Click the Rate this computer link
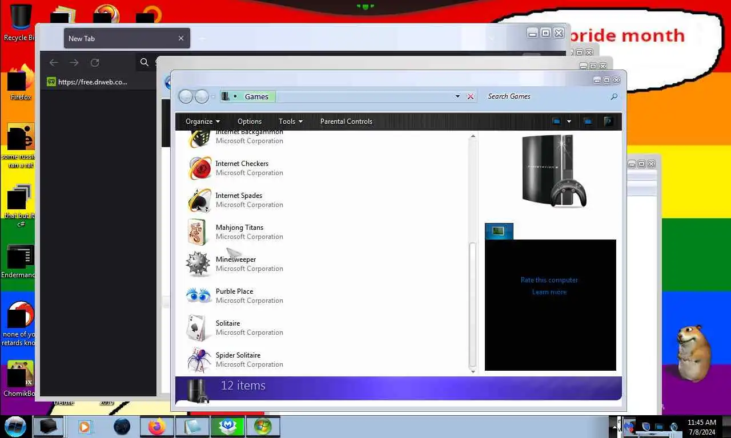The width and height of the screenshot is (731, 438). tap(549, 280)
